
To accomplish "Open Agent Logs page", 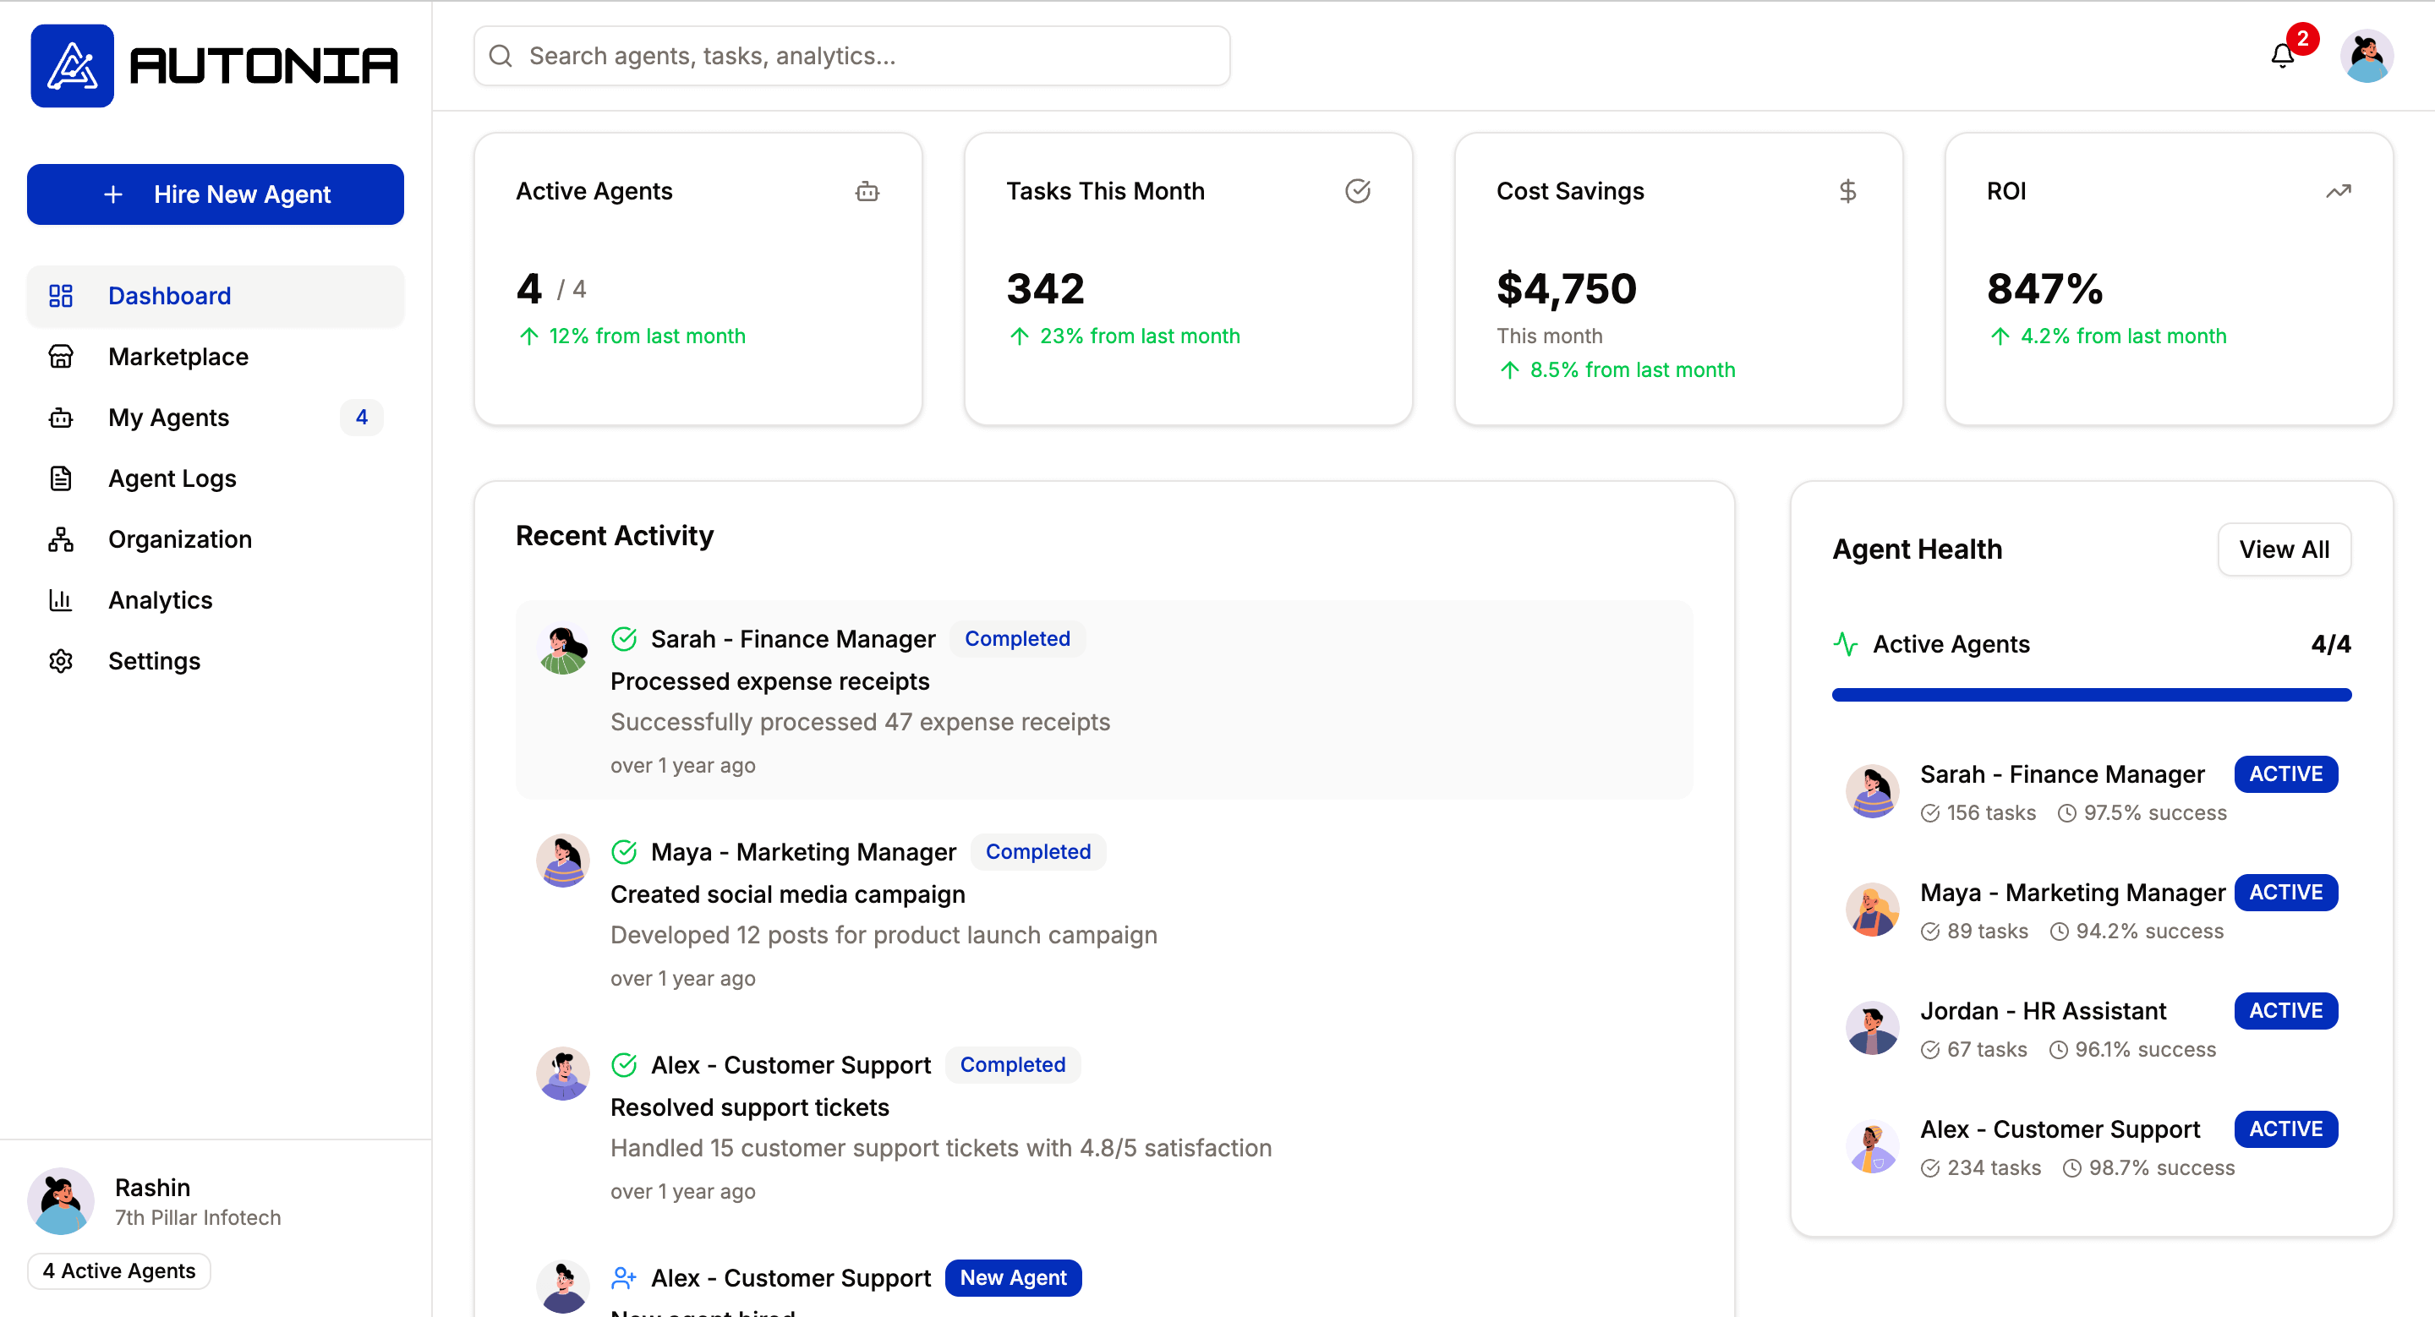I will click(x=172, y=478).
